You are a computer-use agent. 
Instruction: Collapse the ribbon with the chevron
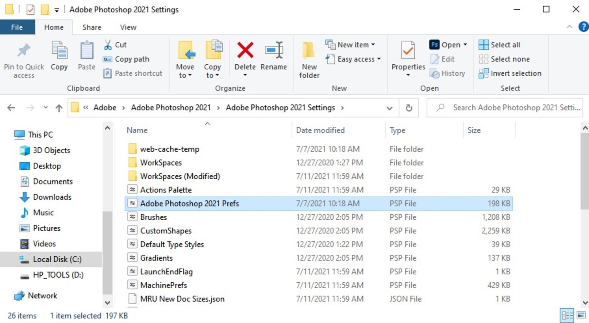pos(569,27)
